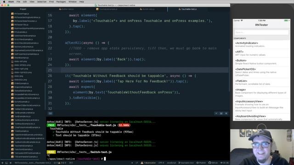Open <Button> example in RNTester simulator
The width and height of the screenshot is (294, 165).
[x=261, y=62]
